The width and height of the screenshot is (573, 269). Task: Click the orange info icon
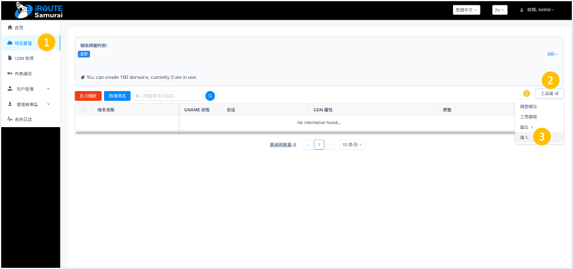coord(526,94)
